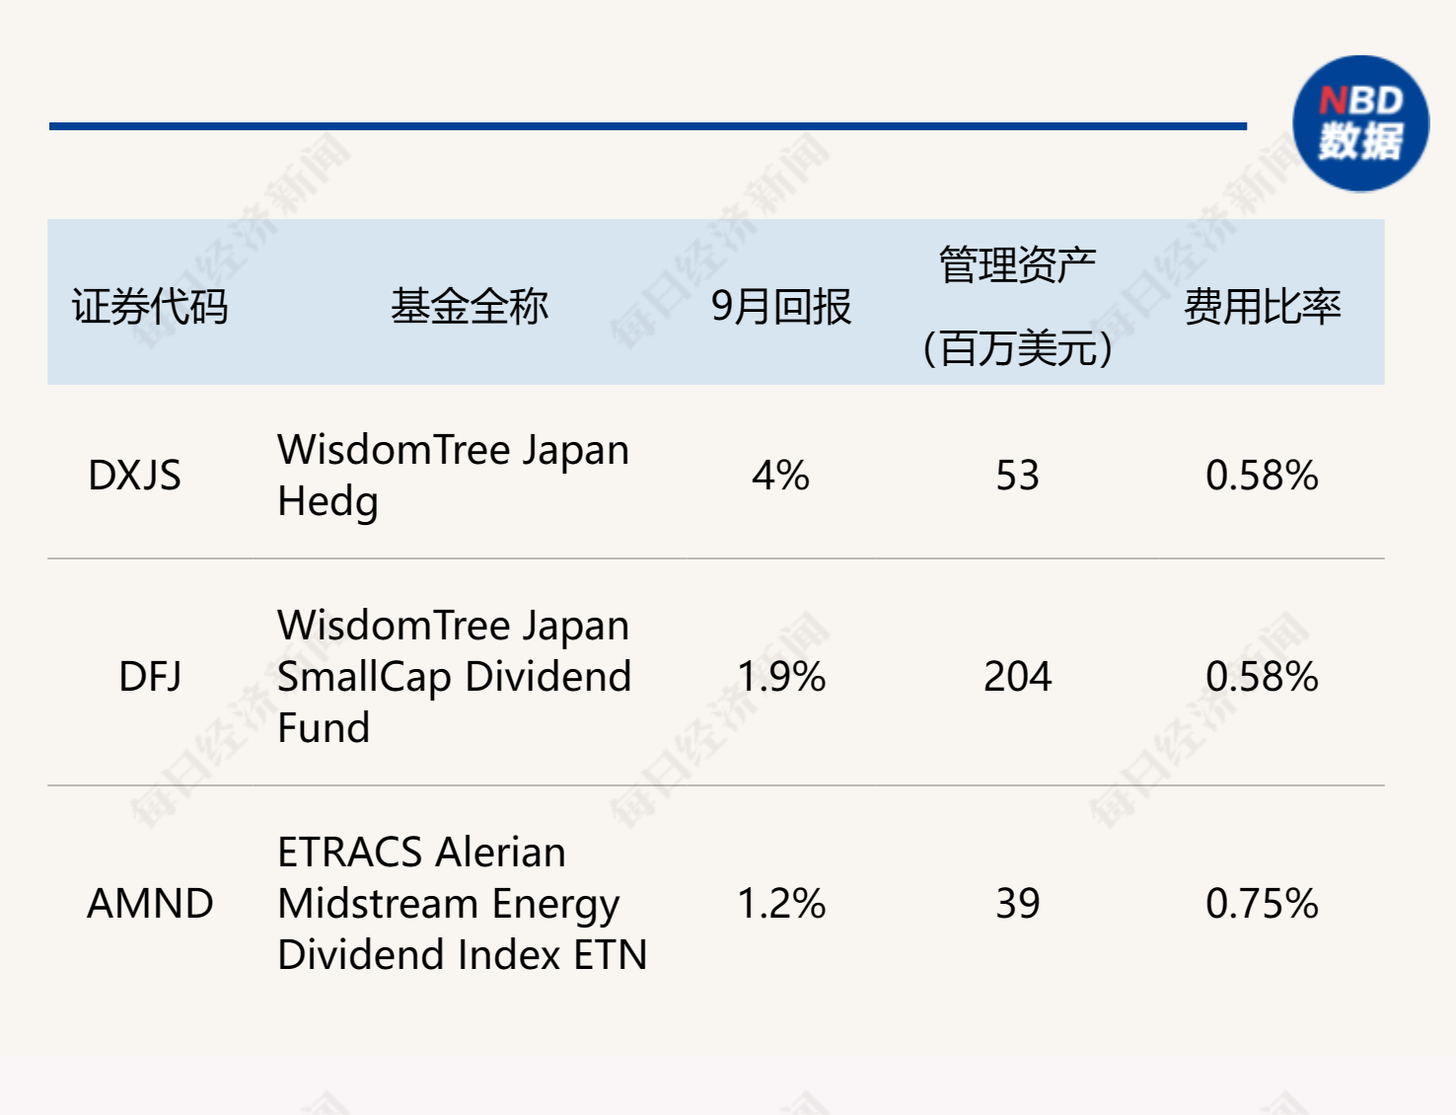Click the 39 assets value
The width and height of the screenshot is (1456, 1115).
click(1017, 904)
